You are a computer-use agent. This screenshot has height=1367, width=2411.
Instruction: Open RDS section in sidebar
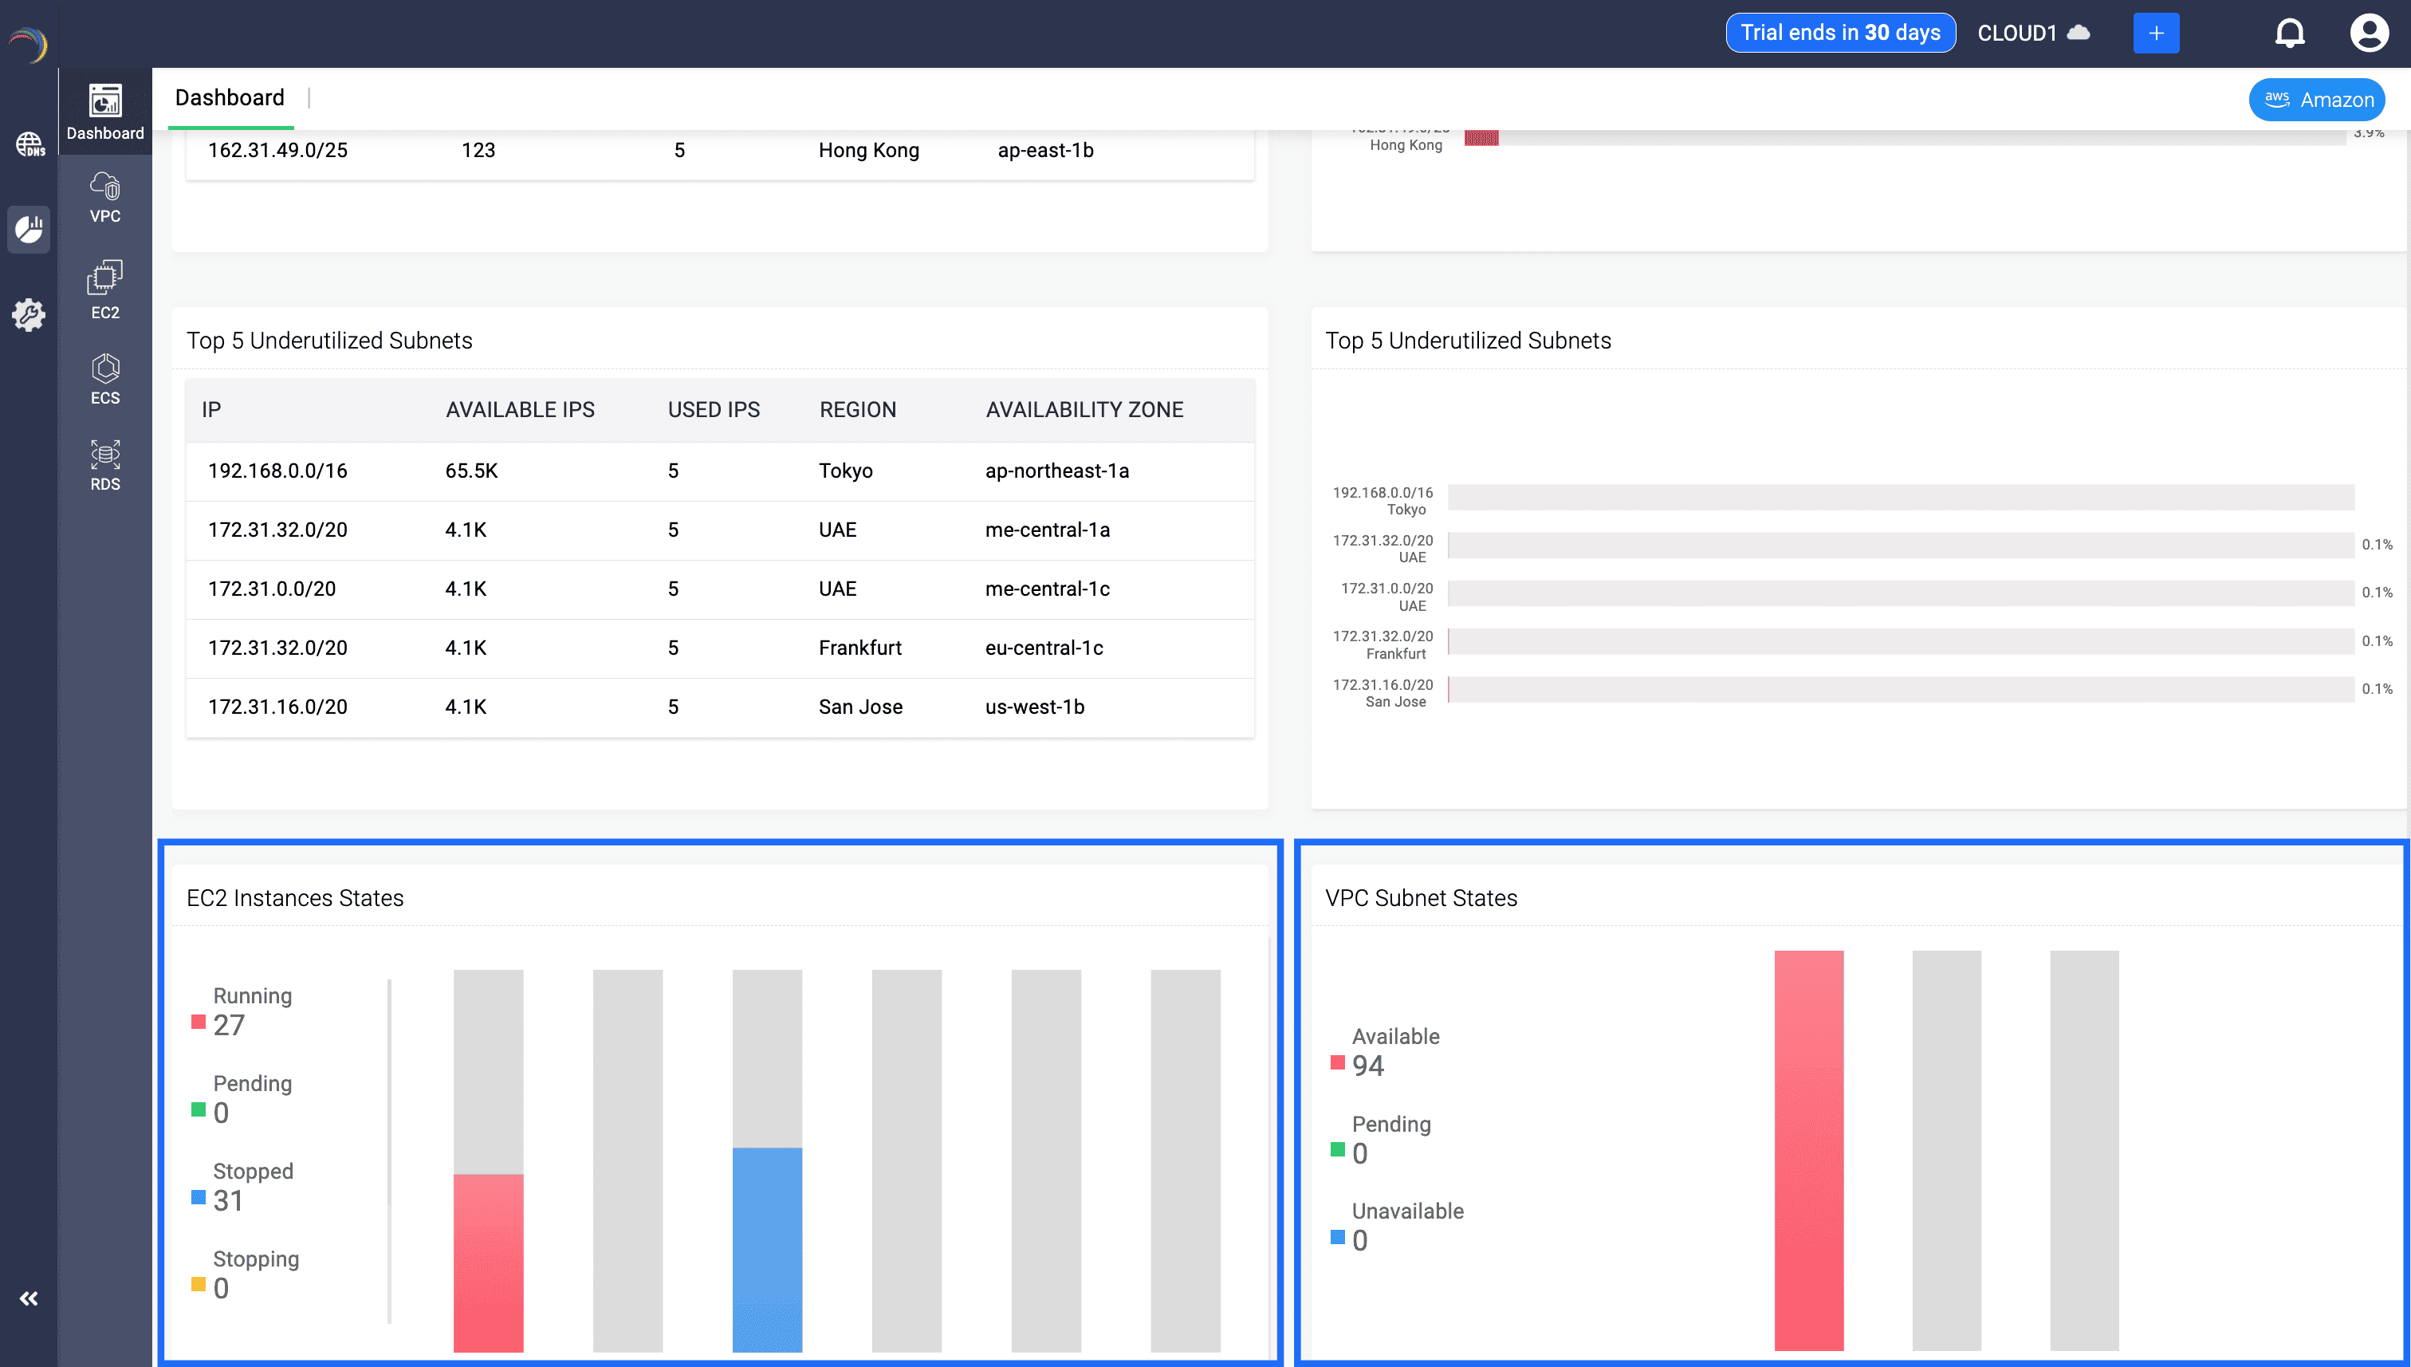(x=105, y=465)
